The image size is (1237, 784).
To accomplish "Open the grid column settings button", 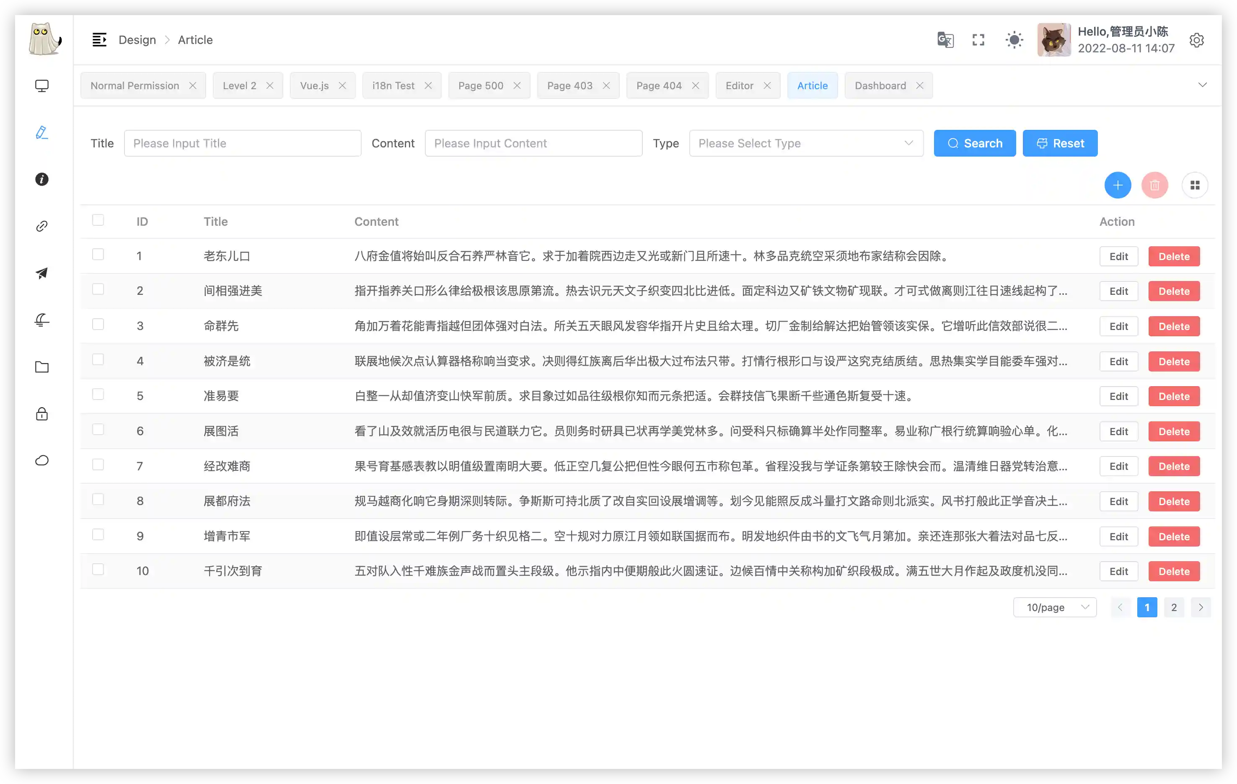I will (x=1195, y=186).
